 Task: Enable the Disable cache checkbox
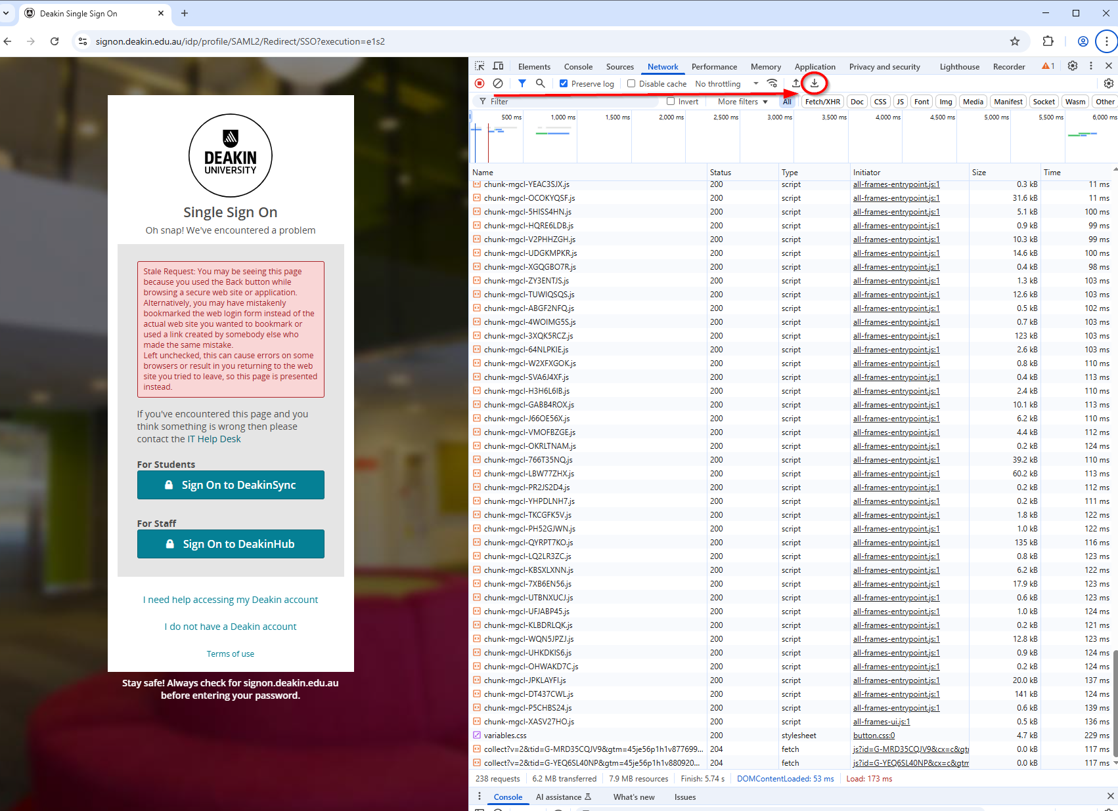click(x=631, y=83)
